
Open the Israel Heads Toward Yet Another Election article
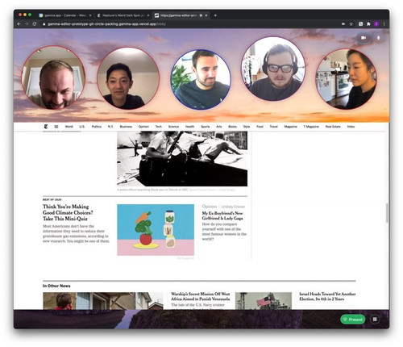(x=327, y=296)
